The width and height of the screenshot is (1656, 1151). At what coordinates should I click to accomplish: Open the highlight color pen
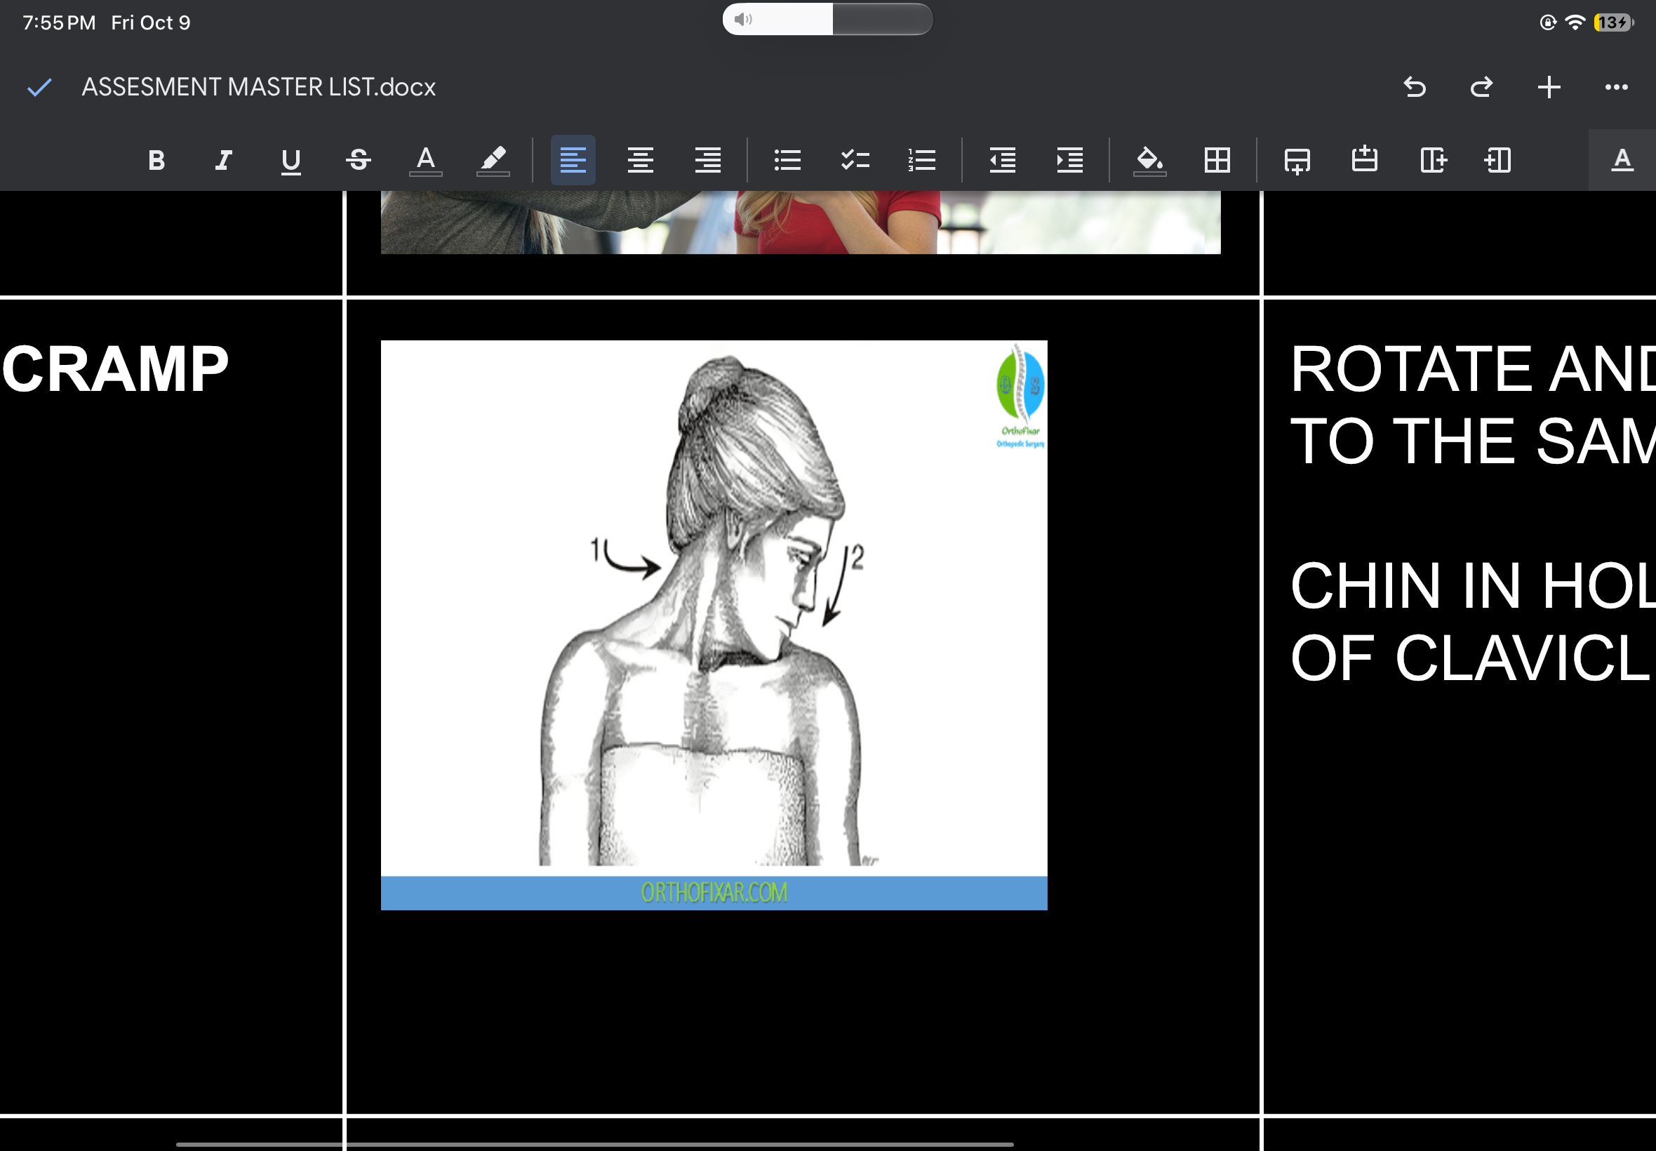493,160
